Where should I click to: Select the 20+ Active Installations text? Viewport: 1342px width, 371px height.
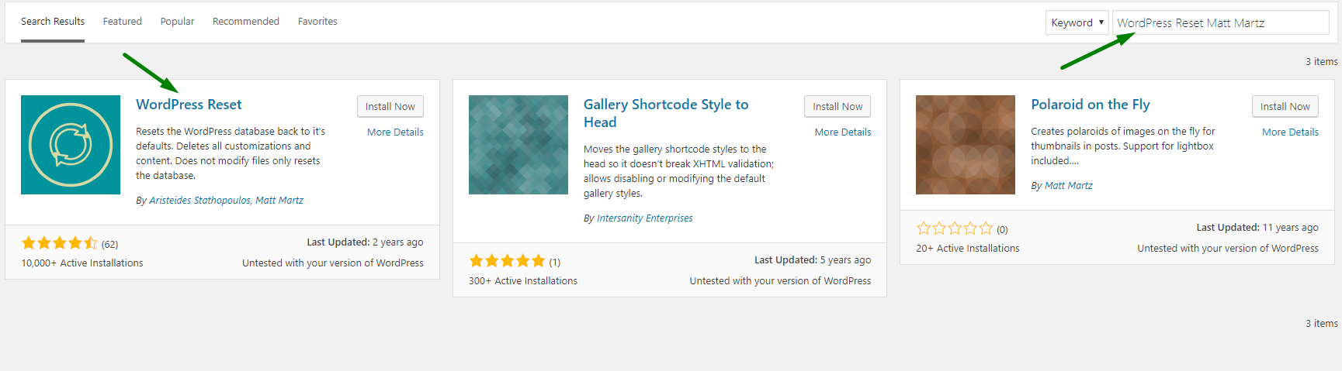pos(968,249)
